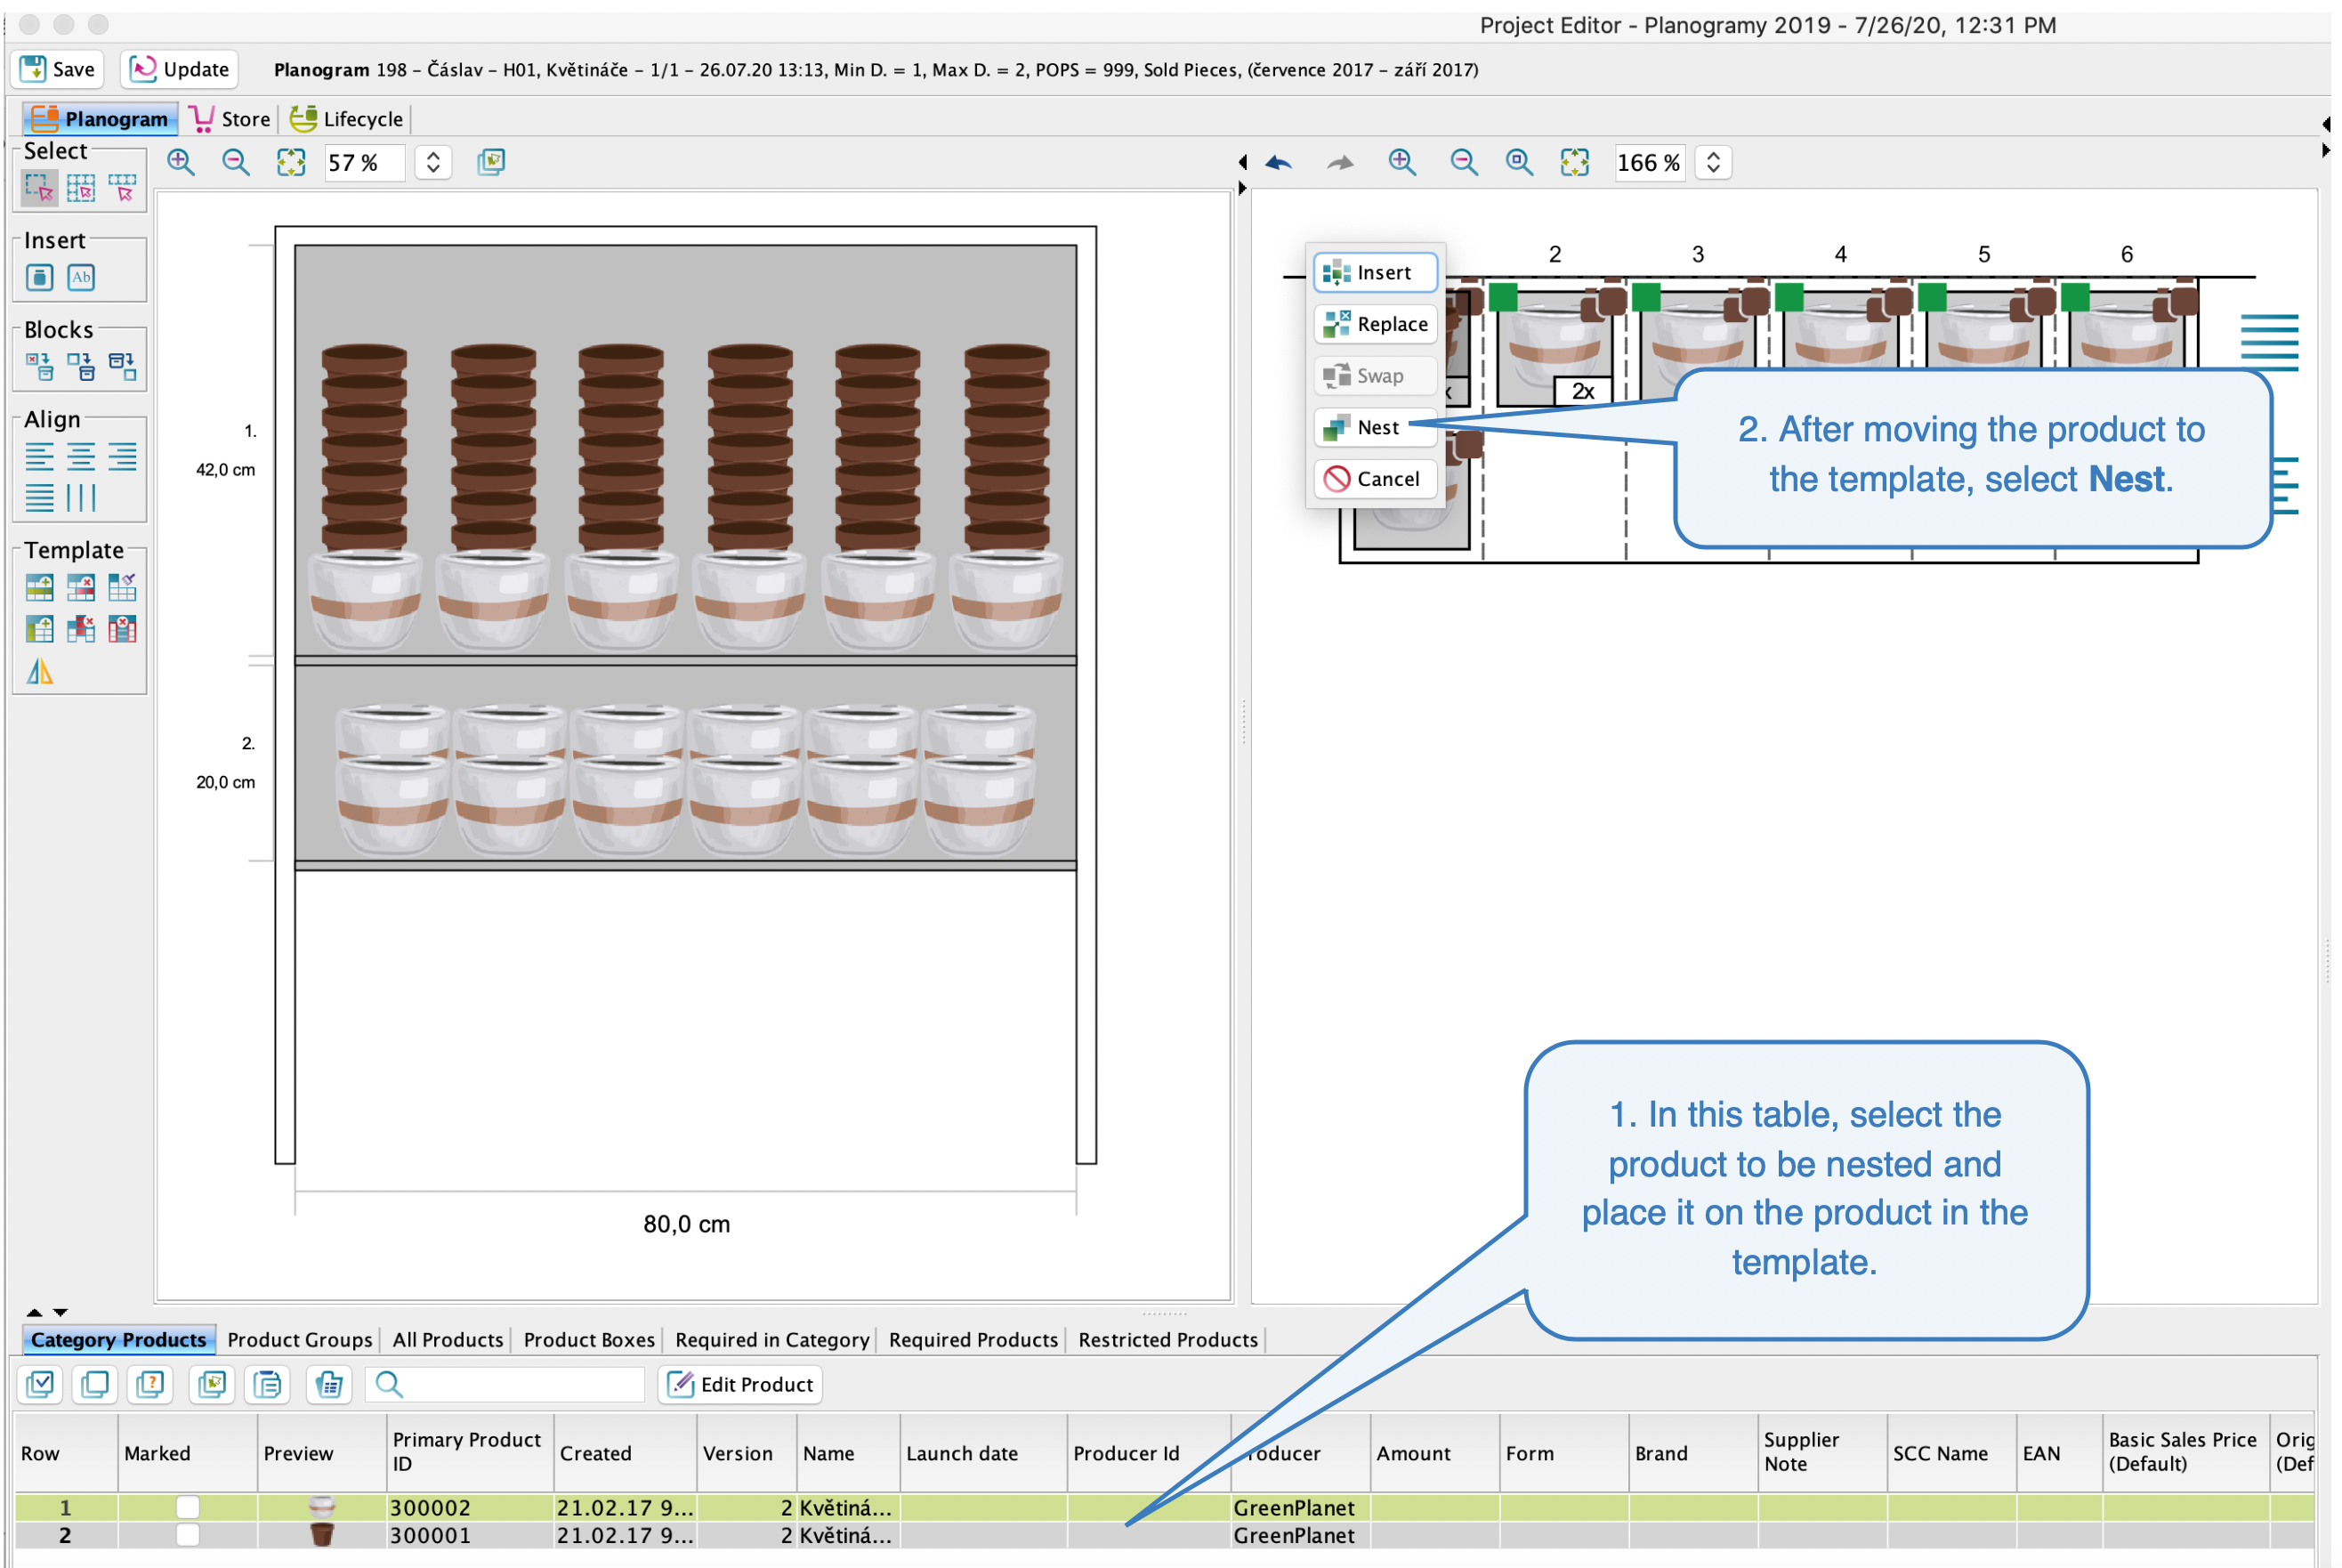Click the Insert text label (Ab) icon
2342x1568 pixels.
[x=81, y=277]
